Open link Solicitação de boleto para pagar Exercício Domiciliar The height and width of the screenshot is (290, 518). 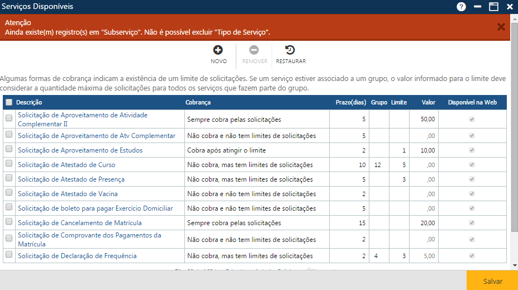[x=95, y=208]
